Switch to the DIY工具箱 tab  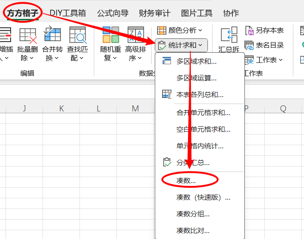pyautogui.click(x=67, y=13)
